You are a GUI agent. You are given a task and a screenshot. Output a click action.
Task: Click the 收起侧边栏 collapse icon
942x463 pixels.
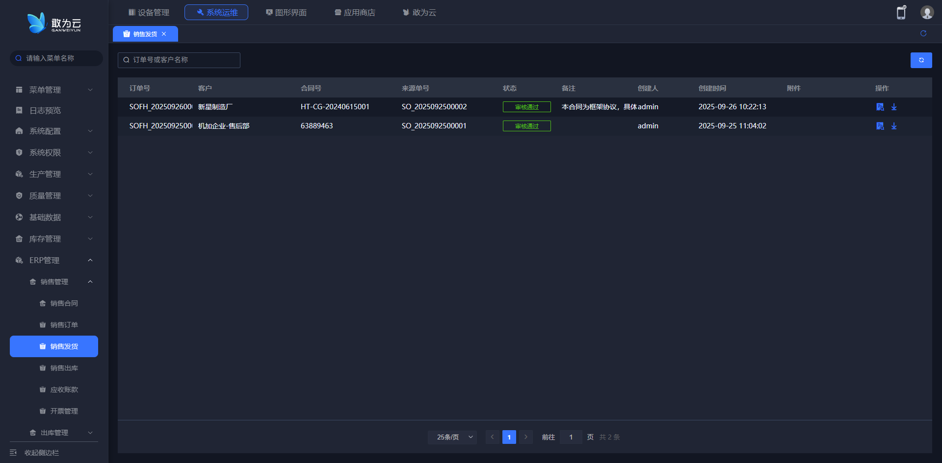13,453
